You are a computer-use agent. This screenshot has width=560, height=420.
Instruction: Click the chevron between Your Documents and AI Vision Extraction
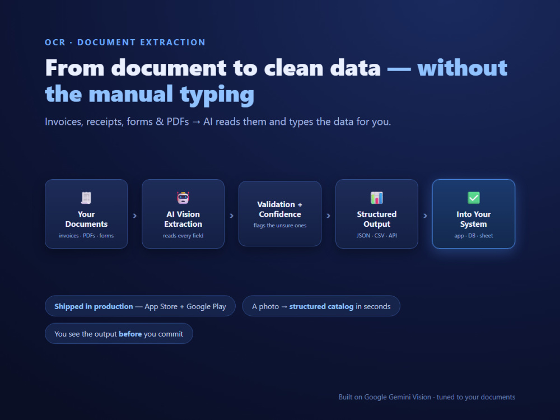coord(134,216)
